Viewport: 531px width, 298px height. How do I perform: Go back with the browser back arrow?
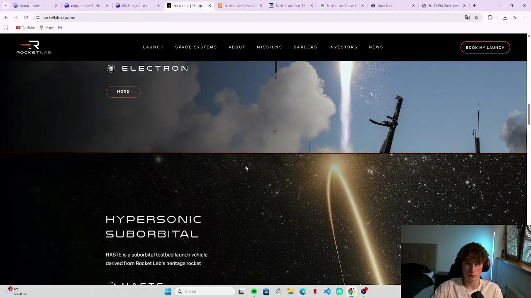6,17
